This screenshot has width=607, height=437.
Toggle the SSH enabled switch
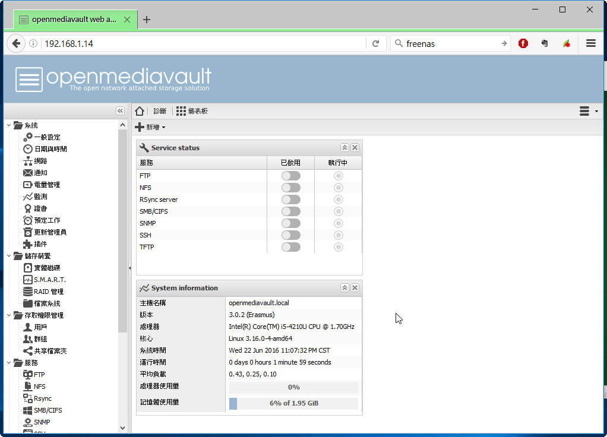[x=290, y=235]
